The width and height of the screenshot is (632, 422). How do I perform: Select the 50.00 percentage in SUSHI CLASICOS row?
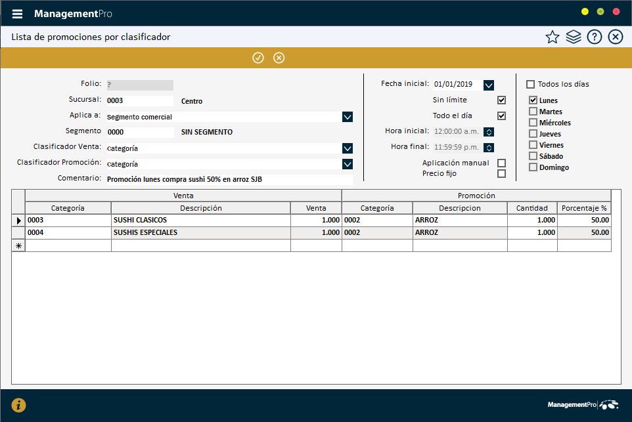pyautogui.click(x=584, y=221)
